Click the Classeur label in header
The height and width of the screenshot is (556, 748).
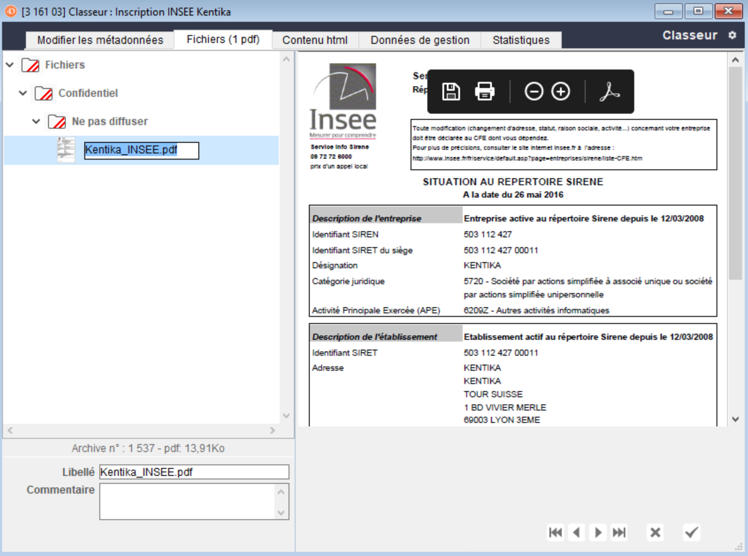coord(690,35)
